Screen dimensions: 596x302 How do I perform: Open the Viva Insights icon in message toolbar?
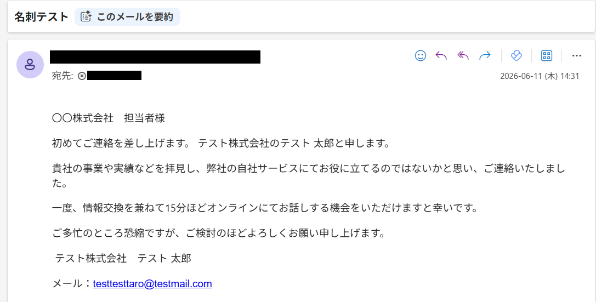(x=516, y=55)
